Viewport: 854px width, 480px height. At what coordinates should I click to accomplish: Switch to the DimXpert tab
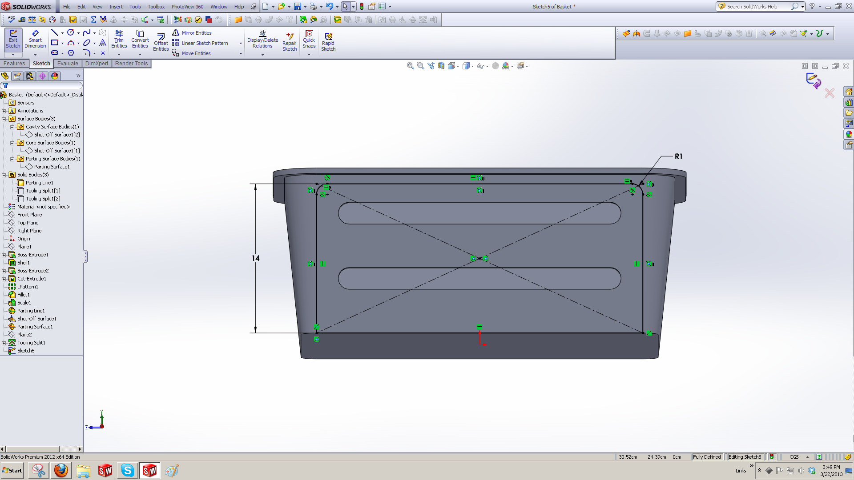point(97,64)
